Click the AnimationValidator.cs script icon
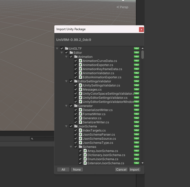190x187 pixels. coord(81,73)
